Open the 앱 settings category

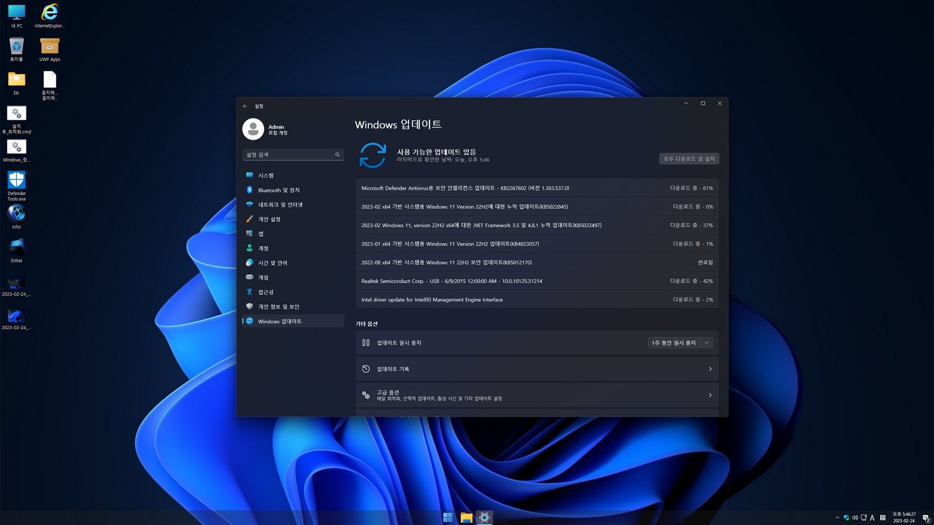coord(293,234)
